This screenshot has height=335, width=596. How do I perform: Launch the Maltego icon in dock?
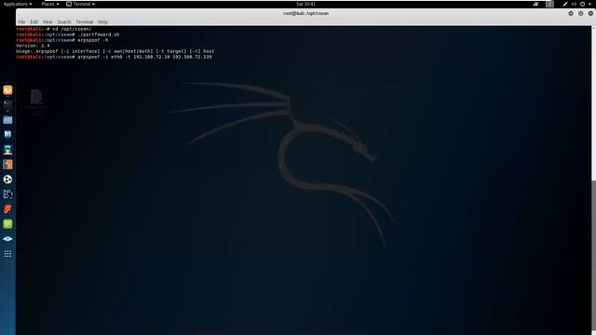point(7,194)
